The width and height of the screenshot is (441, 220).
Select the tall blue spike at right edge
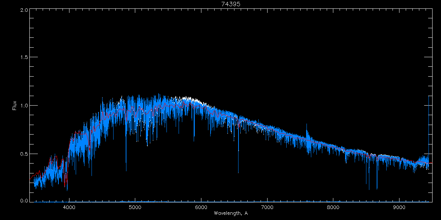(429, 96)
